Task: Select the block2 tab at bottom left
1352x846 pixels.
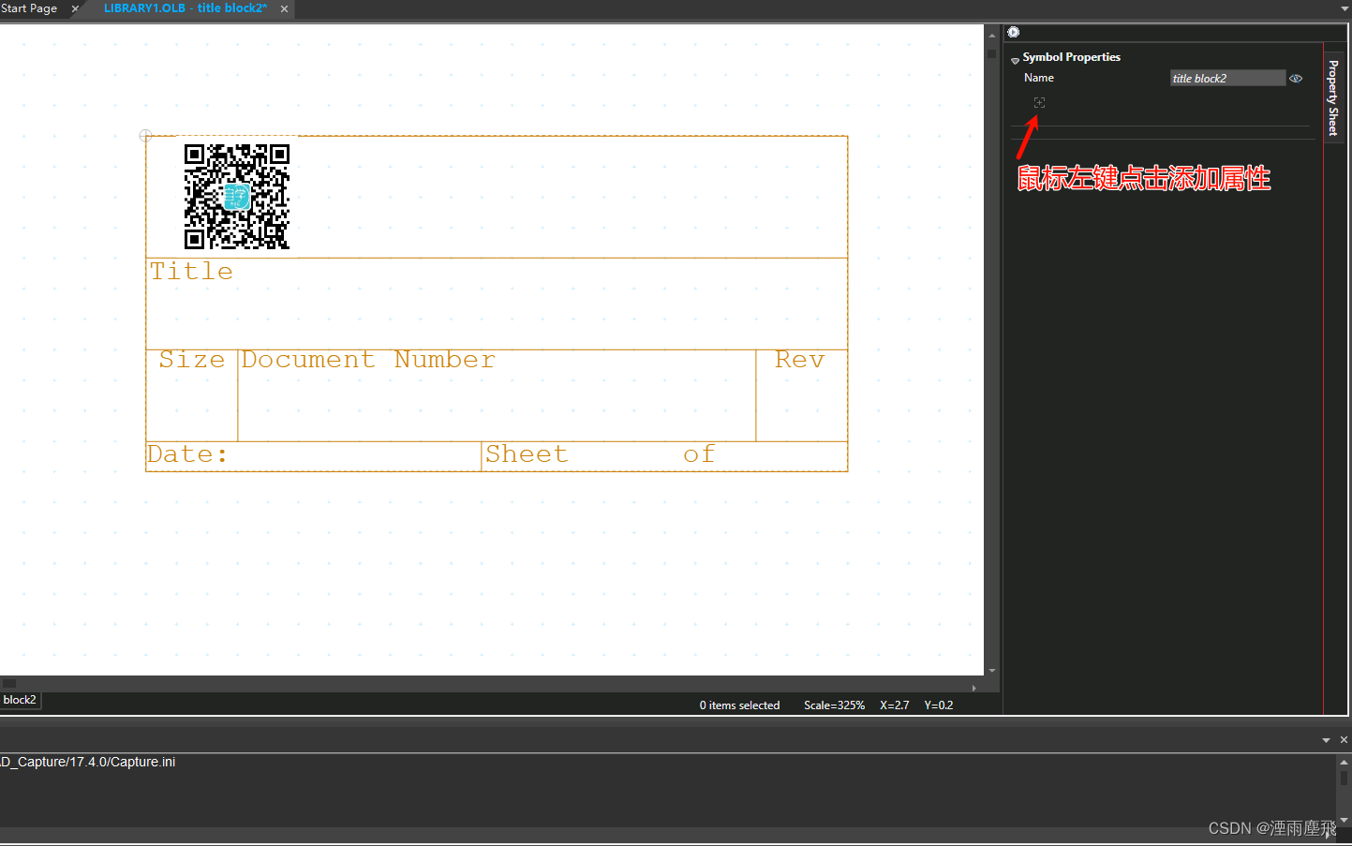Action: coord(20,700)
